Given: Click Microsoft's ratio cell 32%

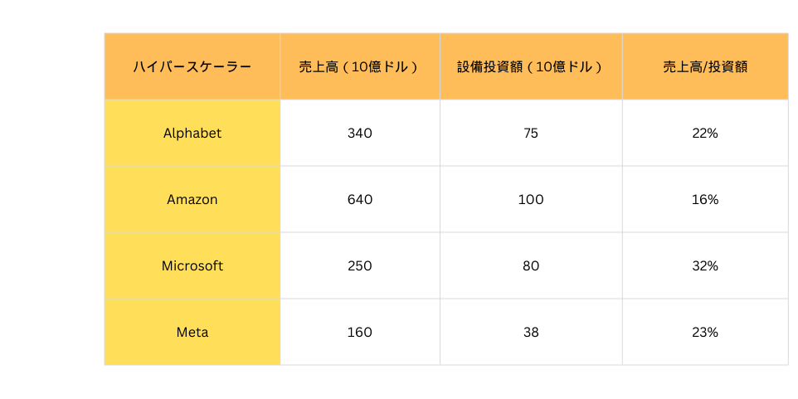Looking at the screenshot, I should (705, 265).
